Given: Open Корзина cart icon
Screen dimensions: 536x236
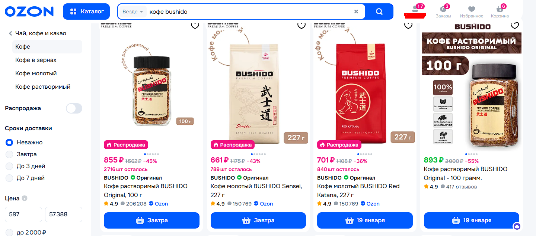Looking at the screenshot, I should point(500,11).
